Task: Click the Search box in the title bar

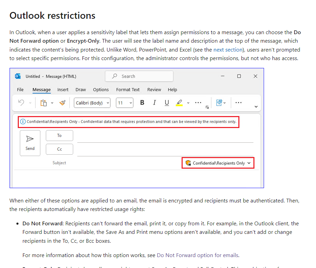Action: click(x=139, y=76)
